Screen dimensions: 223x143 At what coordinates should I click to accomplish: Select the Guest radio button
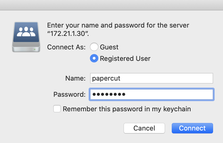[x=94, y=47]
